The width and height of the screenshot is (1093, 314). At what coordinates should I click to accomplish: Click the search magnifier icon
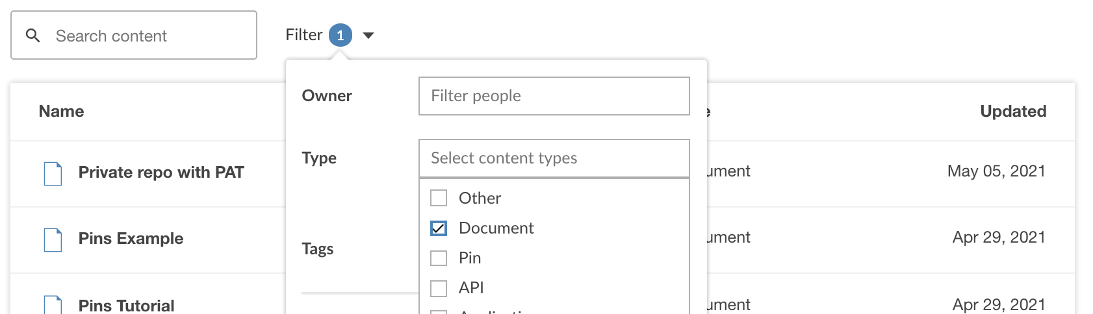click(33, 36)
